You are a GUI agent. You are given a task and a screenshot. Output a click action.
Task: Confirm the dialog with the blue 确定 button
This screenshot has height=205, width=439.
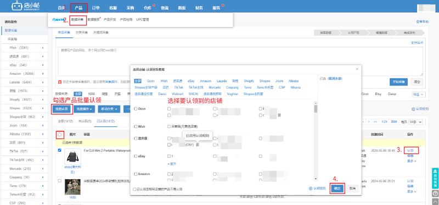tap(337, 189)
